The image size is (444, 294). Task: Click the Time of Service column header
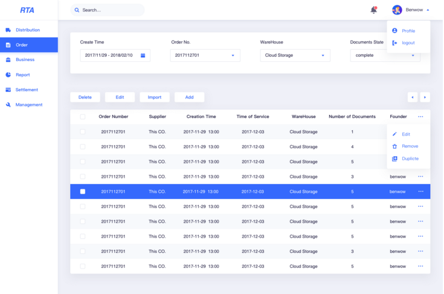(x=253, y=117)
